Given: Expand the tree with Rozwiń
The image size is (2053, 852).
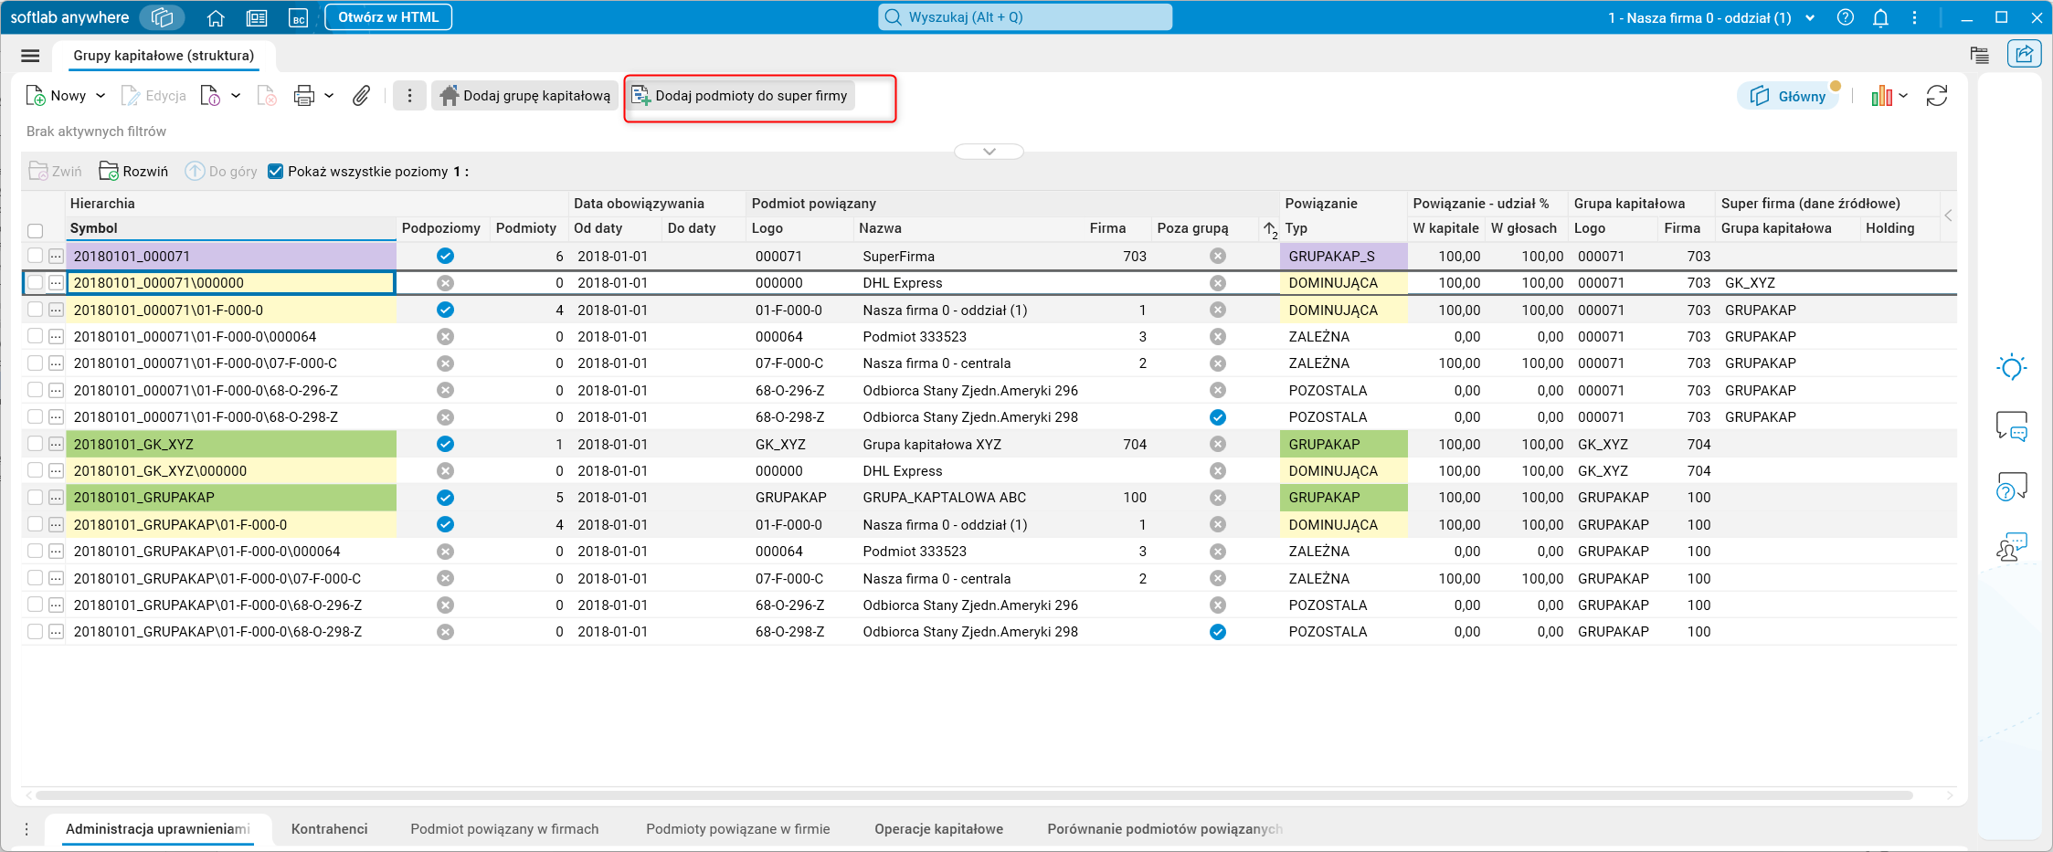Looking at the screenshot, I should tap(133, 172).
